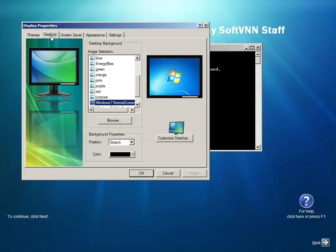Close the Display Properties dialog
336x252 pixels.
click(x=206, y=26)
